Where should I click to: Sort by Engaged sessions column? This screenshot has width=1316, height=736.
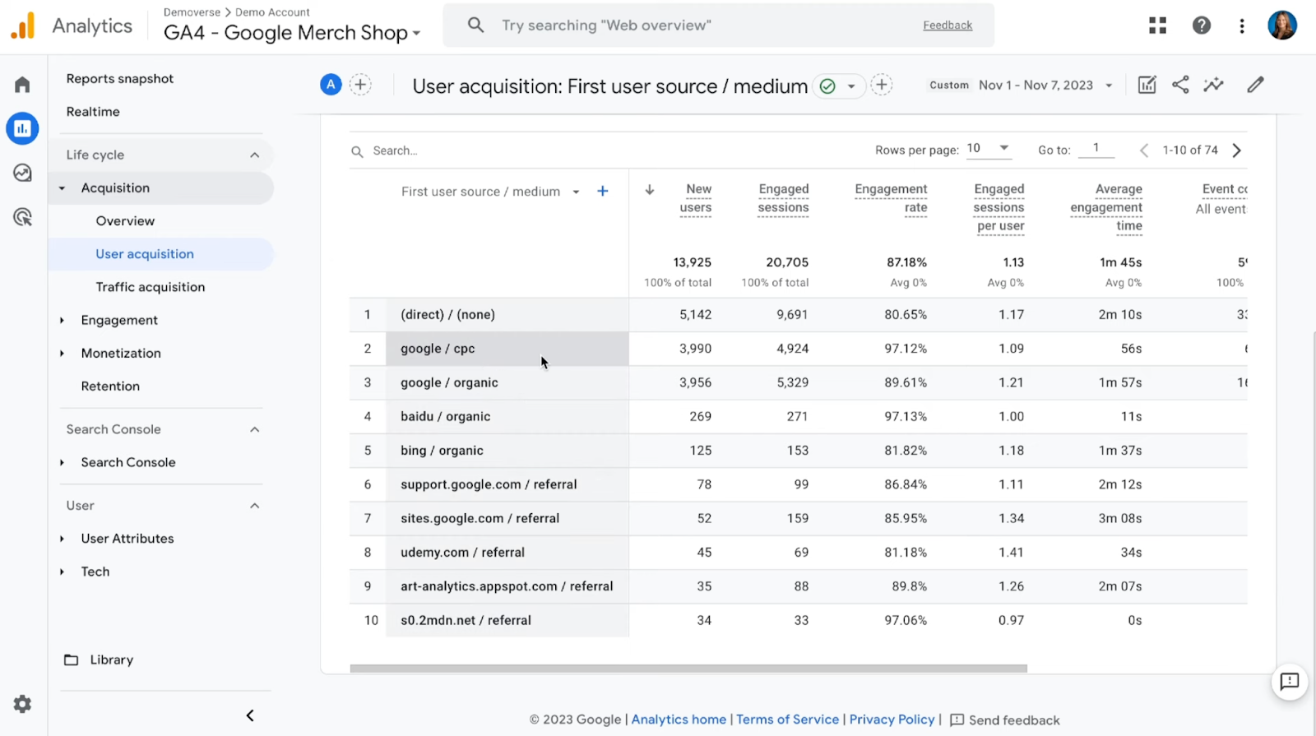point(783,198)
